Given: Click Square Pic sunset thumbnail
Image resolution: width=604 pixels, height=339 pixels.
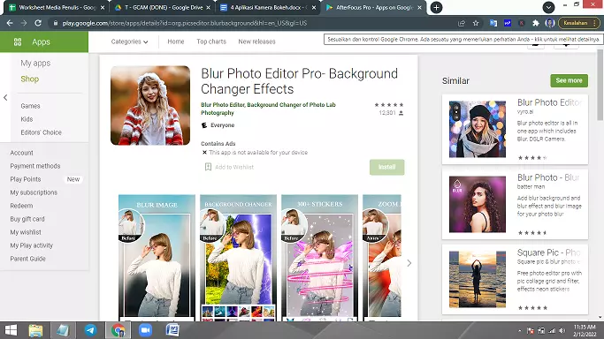Looking at the screenshot, I should coord(478,280).
